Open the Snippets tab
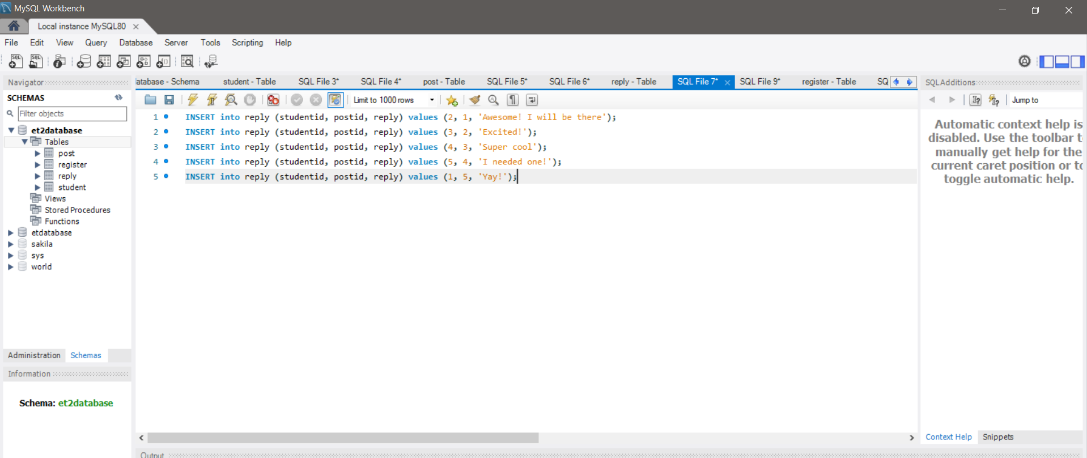Image resolution: width=1087 pixels, height=458 pixels. pyautogui.click(x=998, y=437)
